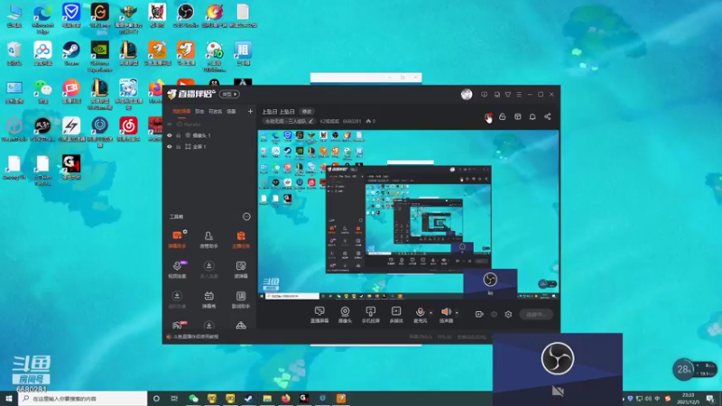Open 弹幕助手 tool in the toolbox
Viewport: 722px width, 406px height.
(177, 239)
